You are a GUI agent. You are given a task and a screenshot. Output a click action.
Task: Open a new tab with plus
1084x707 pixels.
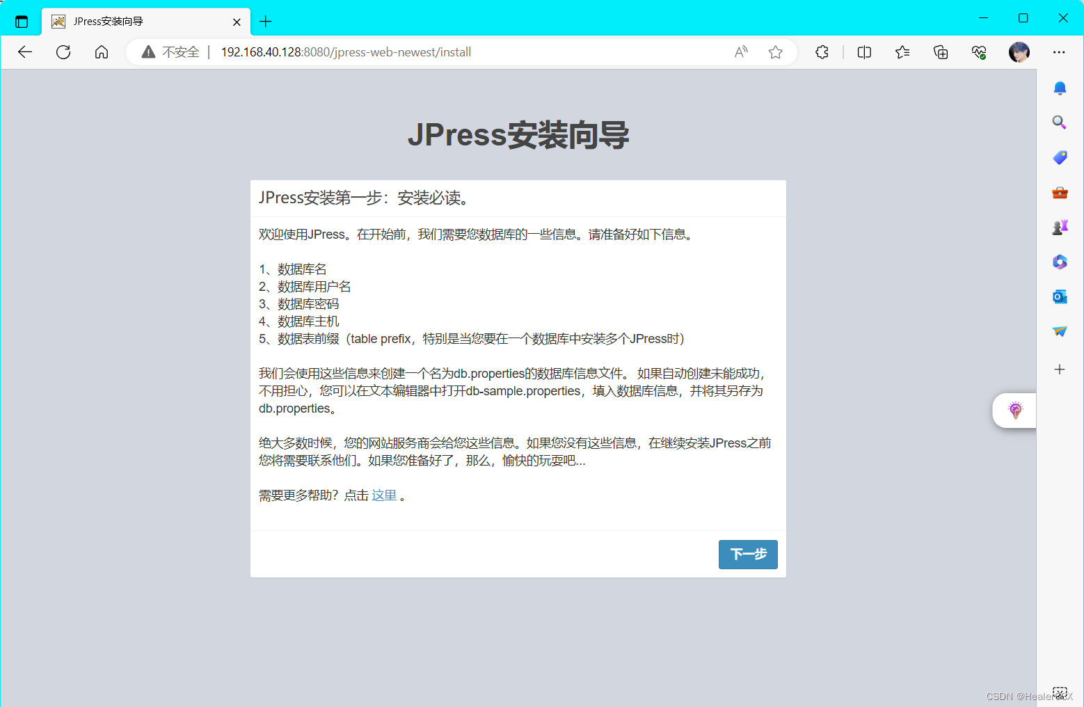265,22
